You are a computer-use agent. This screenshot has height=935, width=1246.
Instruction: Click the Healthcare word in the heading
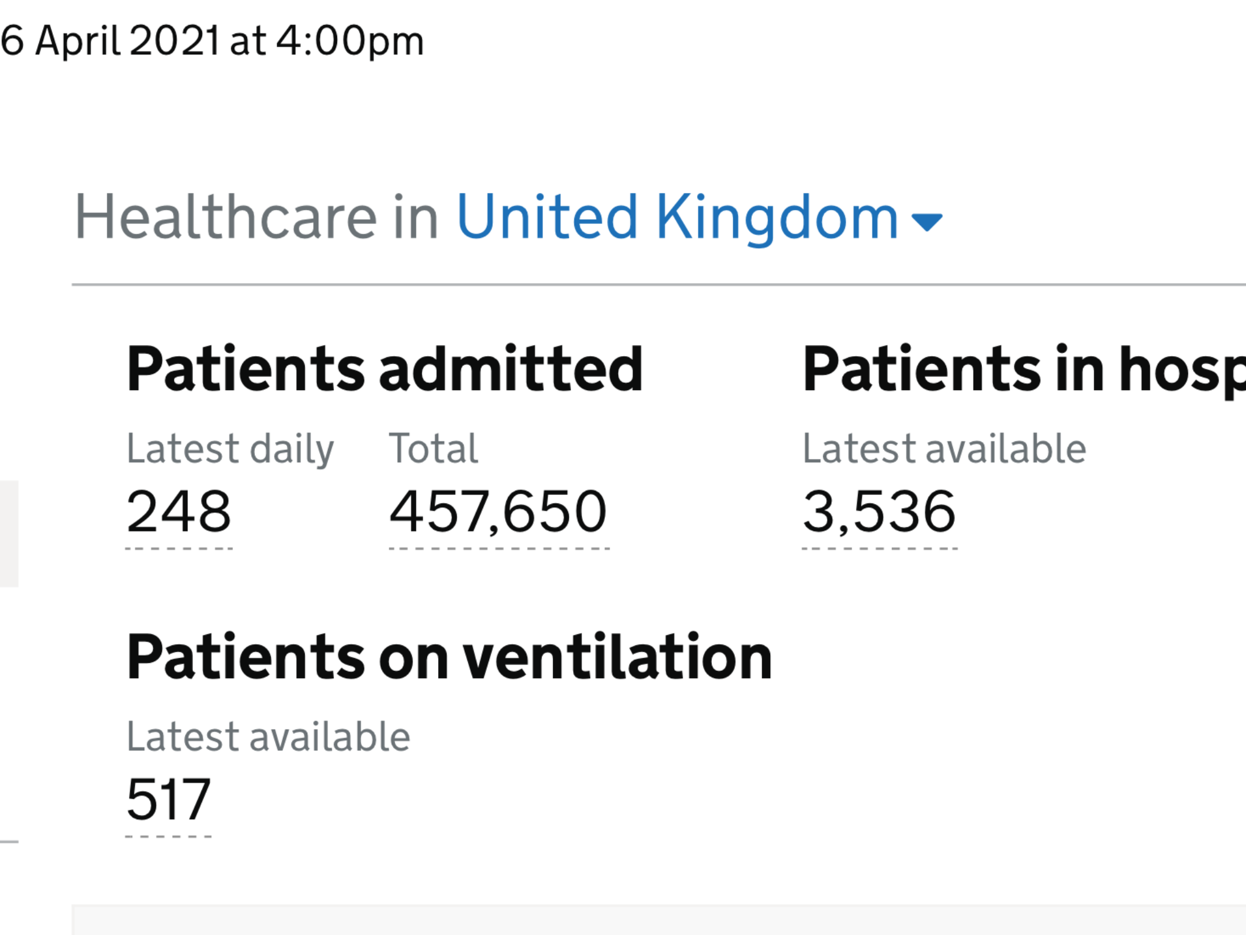[x=226, y=217]
